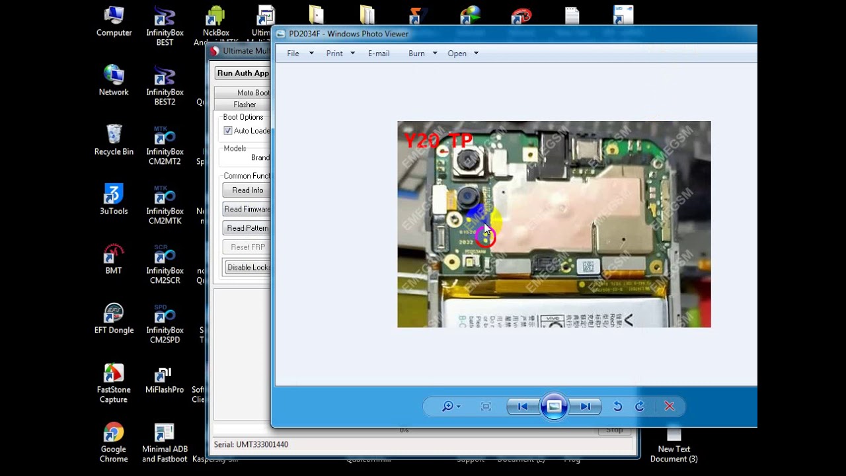
Task: Click the Actual Size icon in Photo Viewer
Action: click(x=486, y=407)
